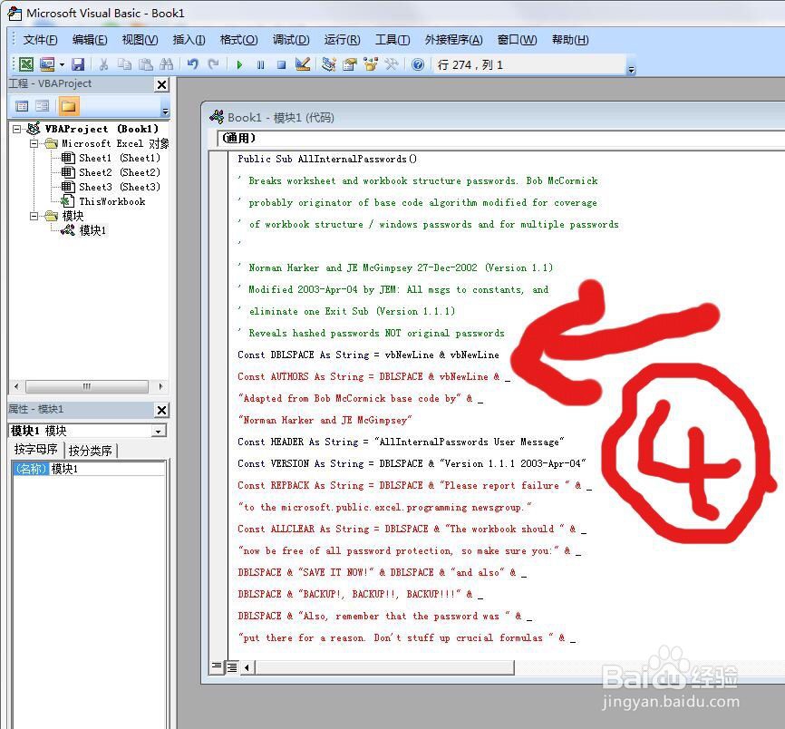
Task: Open Project Explorer toolbar icon
Action: (328, 64)
